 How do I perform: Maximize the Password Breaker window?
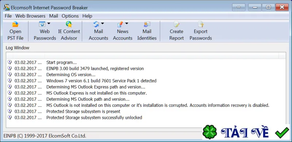point(268,7)
